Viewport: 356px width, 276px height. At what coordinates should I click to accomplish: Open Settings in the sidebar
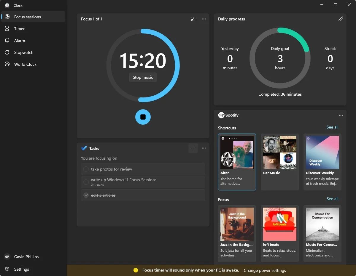pyautogui.click(x=33, y=269)
